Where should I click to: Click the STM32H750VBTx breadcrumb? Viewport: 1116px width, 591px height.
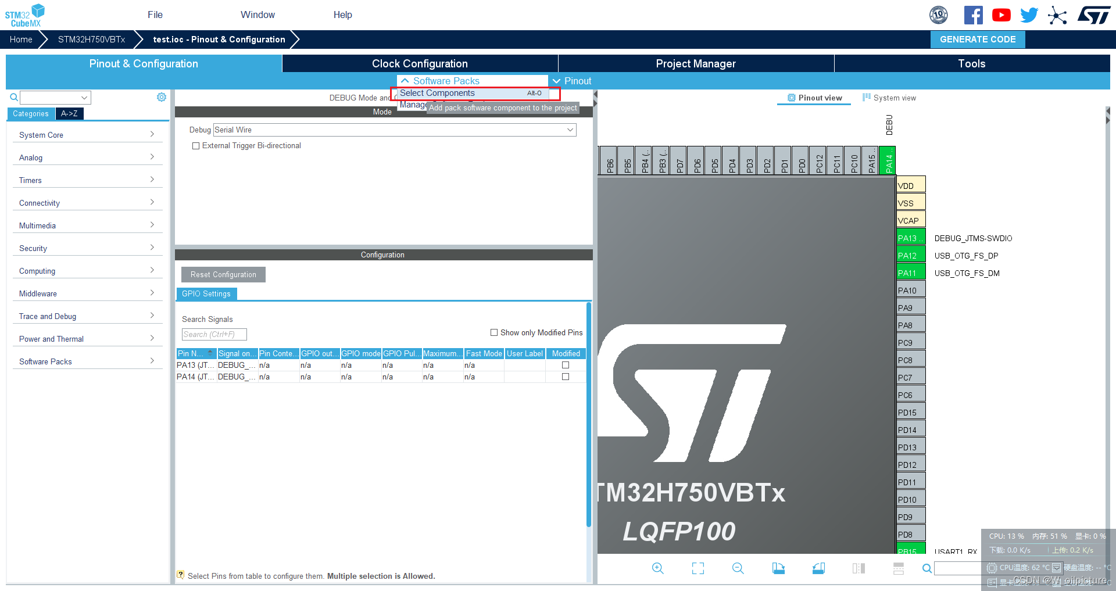[91, 40]
